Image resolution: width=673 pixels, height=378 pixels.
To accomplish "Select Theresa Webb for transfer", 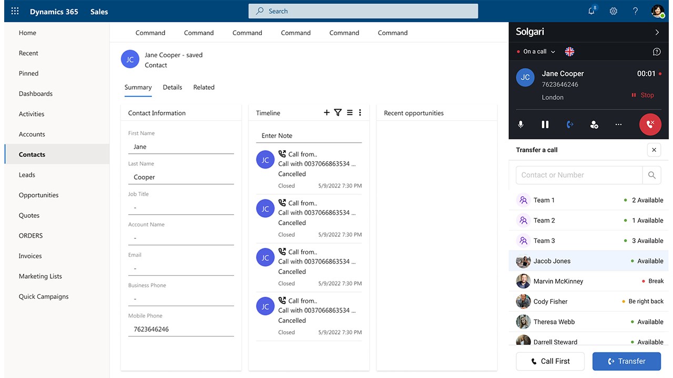I will click(589, 322).
